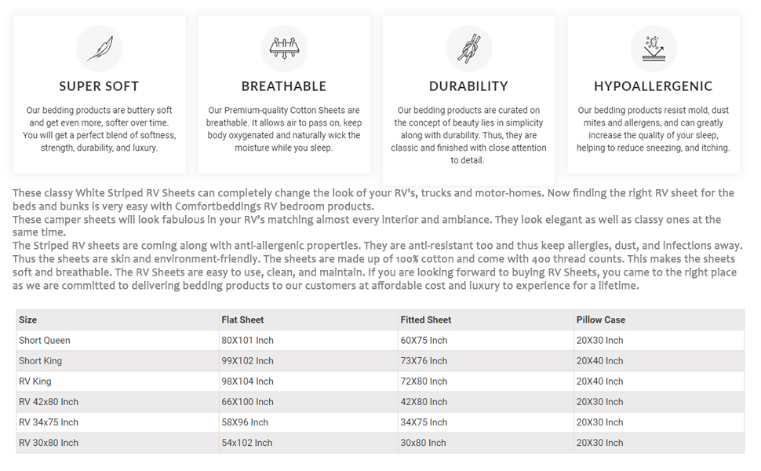Select the Pillow Case column header

(600, 320)
